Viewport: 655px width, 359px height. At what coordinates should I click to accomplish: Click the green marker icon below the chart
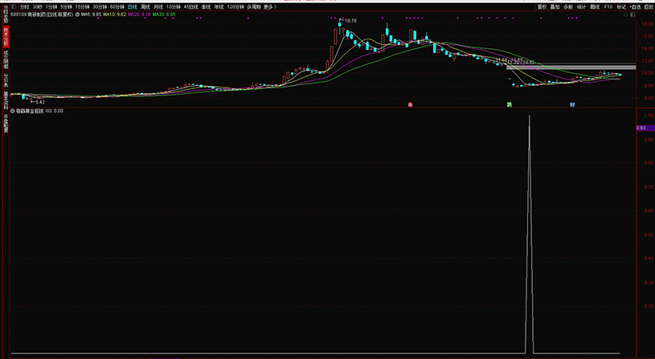pyautogui.click(x=509, y=104)
